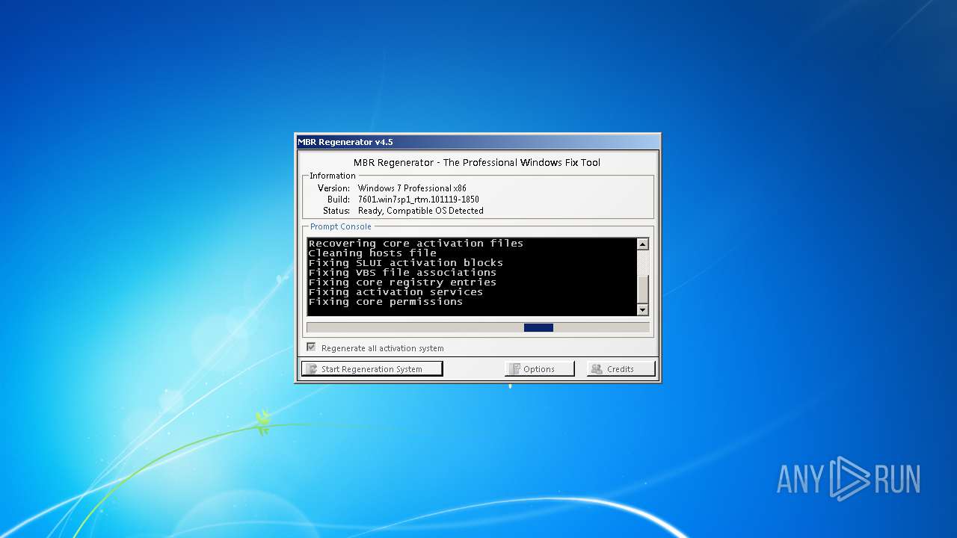Viewport: 957px width, 538px height.
Task: Open the Options button
Action: (x=540, y=368)
